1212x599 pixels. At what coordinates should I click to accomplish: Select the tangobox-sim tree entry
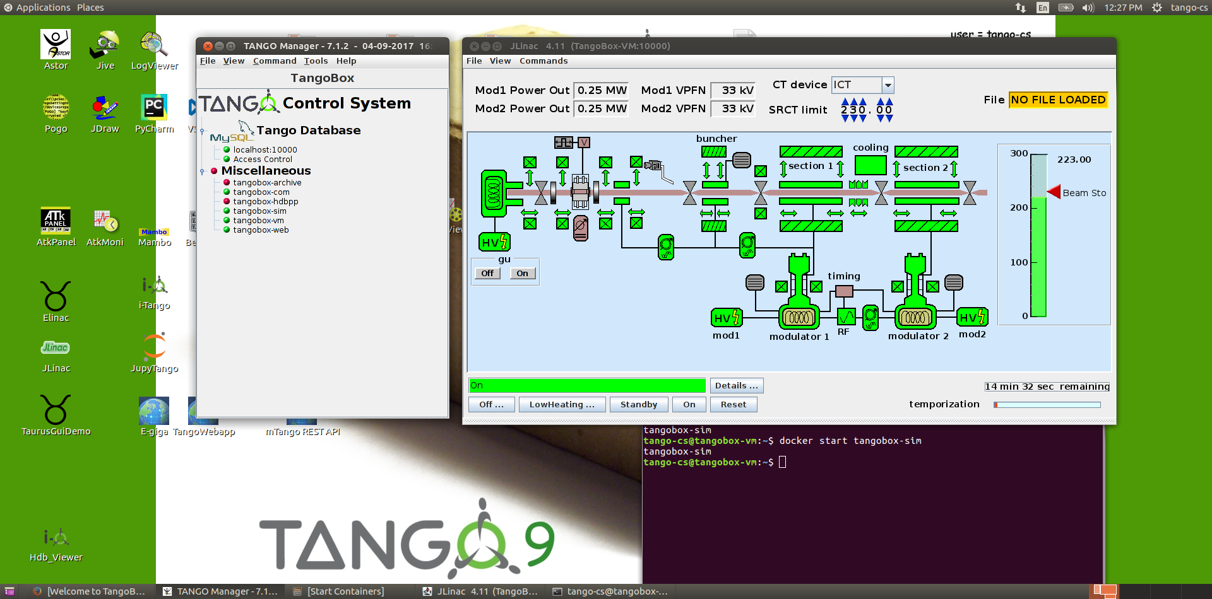click(x=259, y=211)
